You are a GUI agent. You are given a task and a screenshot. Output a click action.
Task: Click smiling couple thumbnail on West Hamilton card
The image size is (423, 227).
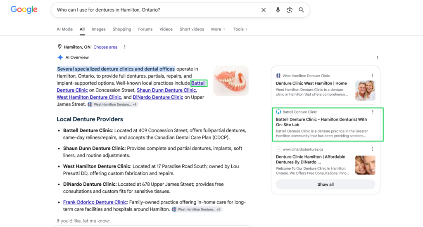365,90
